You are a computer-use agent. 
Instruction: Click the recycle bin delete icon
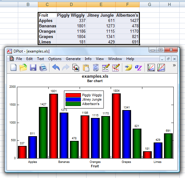(x=96, y=68)
